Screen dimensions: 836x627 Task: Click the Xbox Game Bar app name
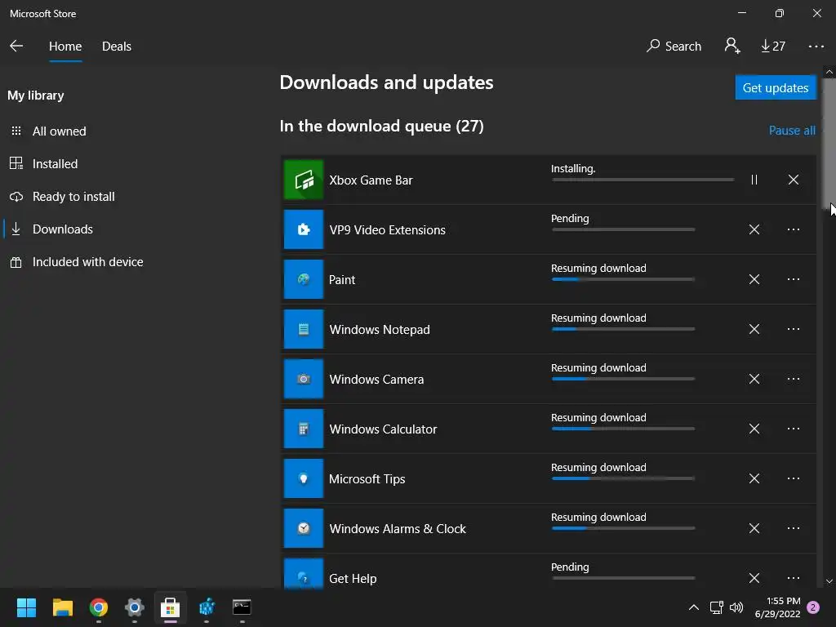tap(371, 180)
